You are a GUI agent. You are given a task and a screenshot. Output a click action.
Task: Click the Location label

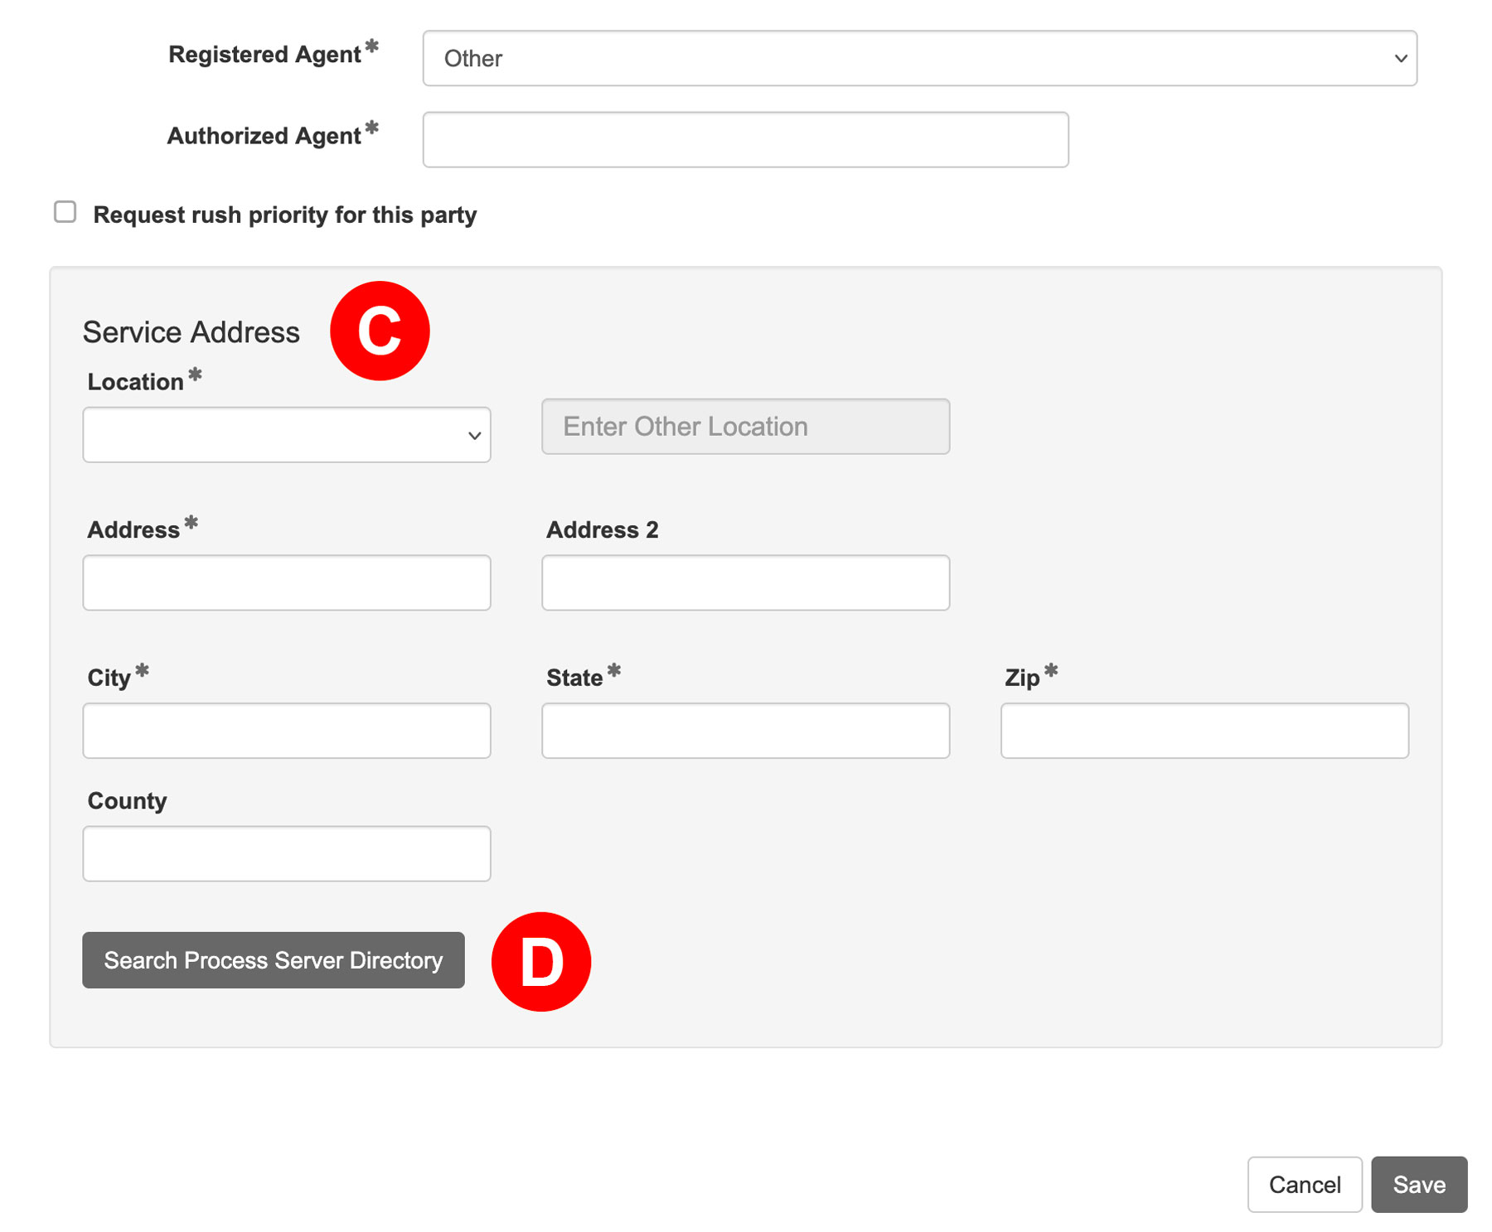[x=135, y=382]
